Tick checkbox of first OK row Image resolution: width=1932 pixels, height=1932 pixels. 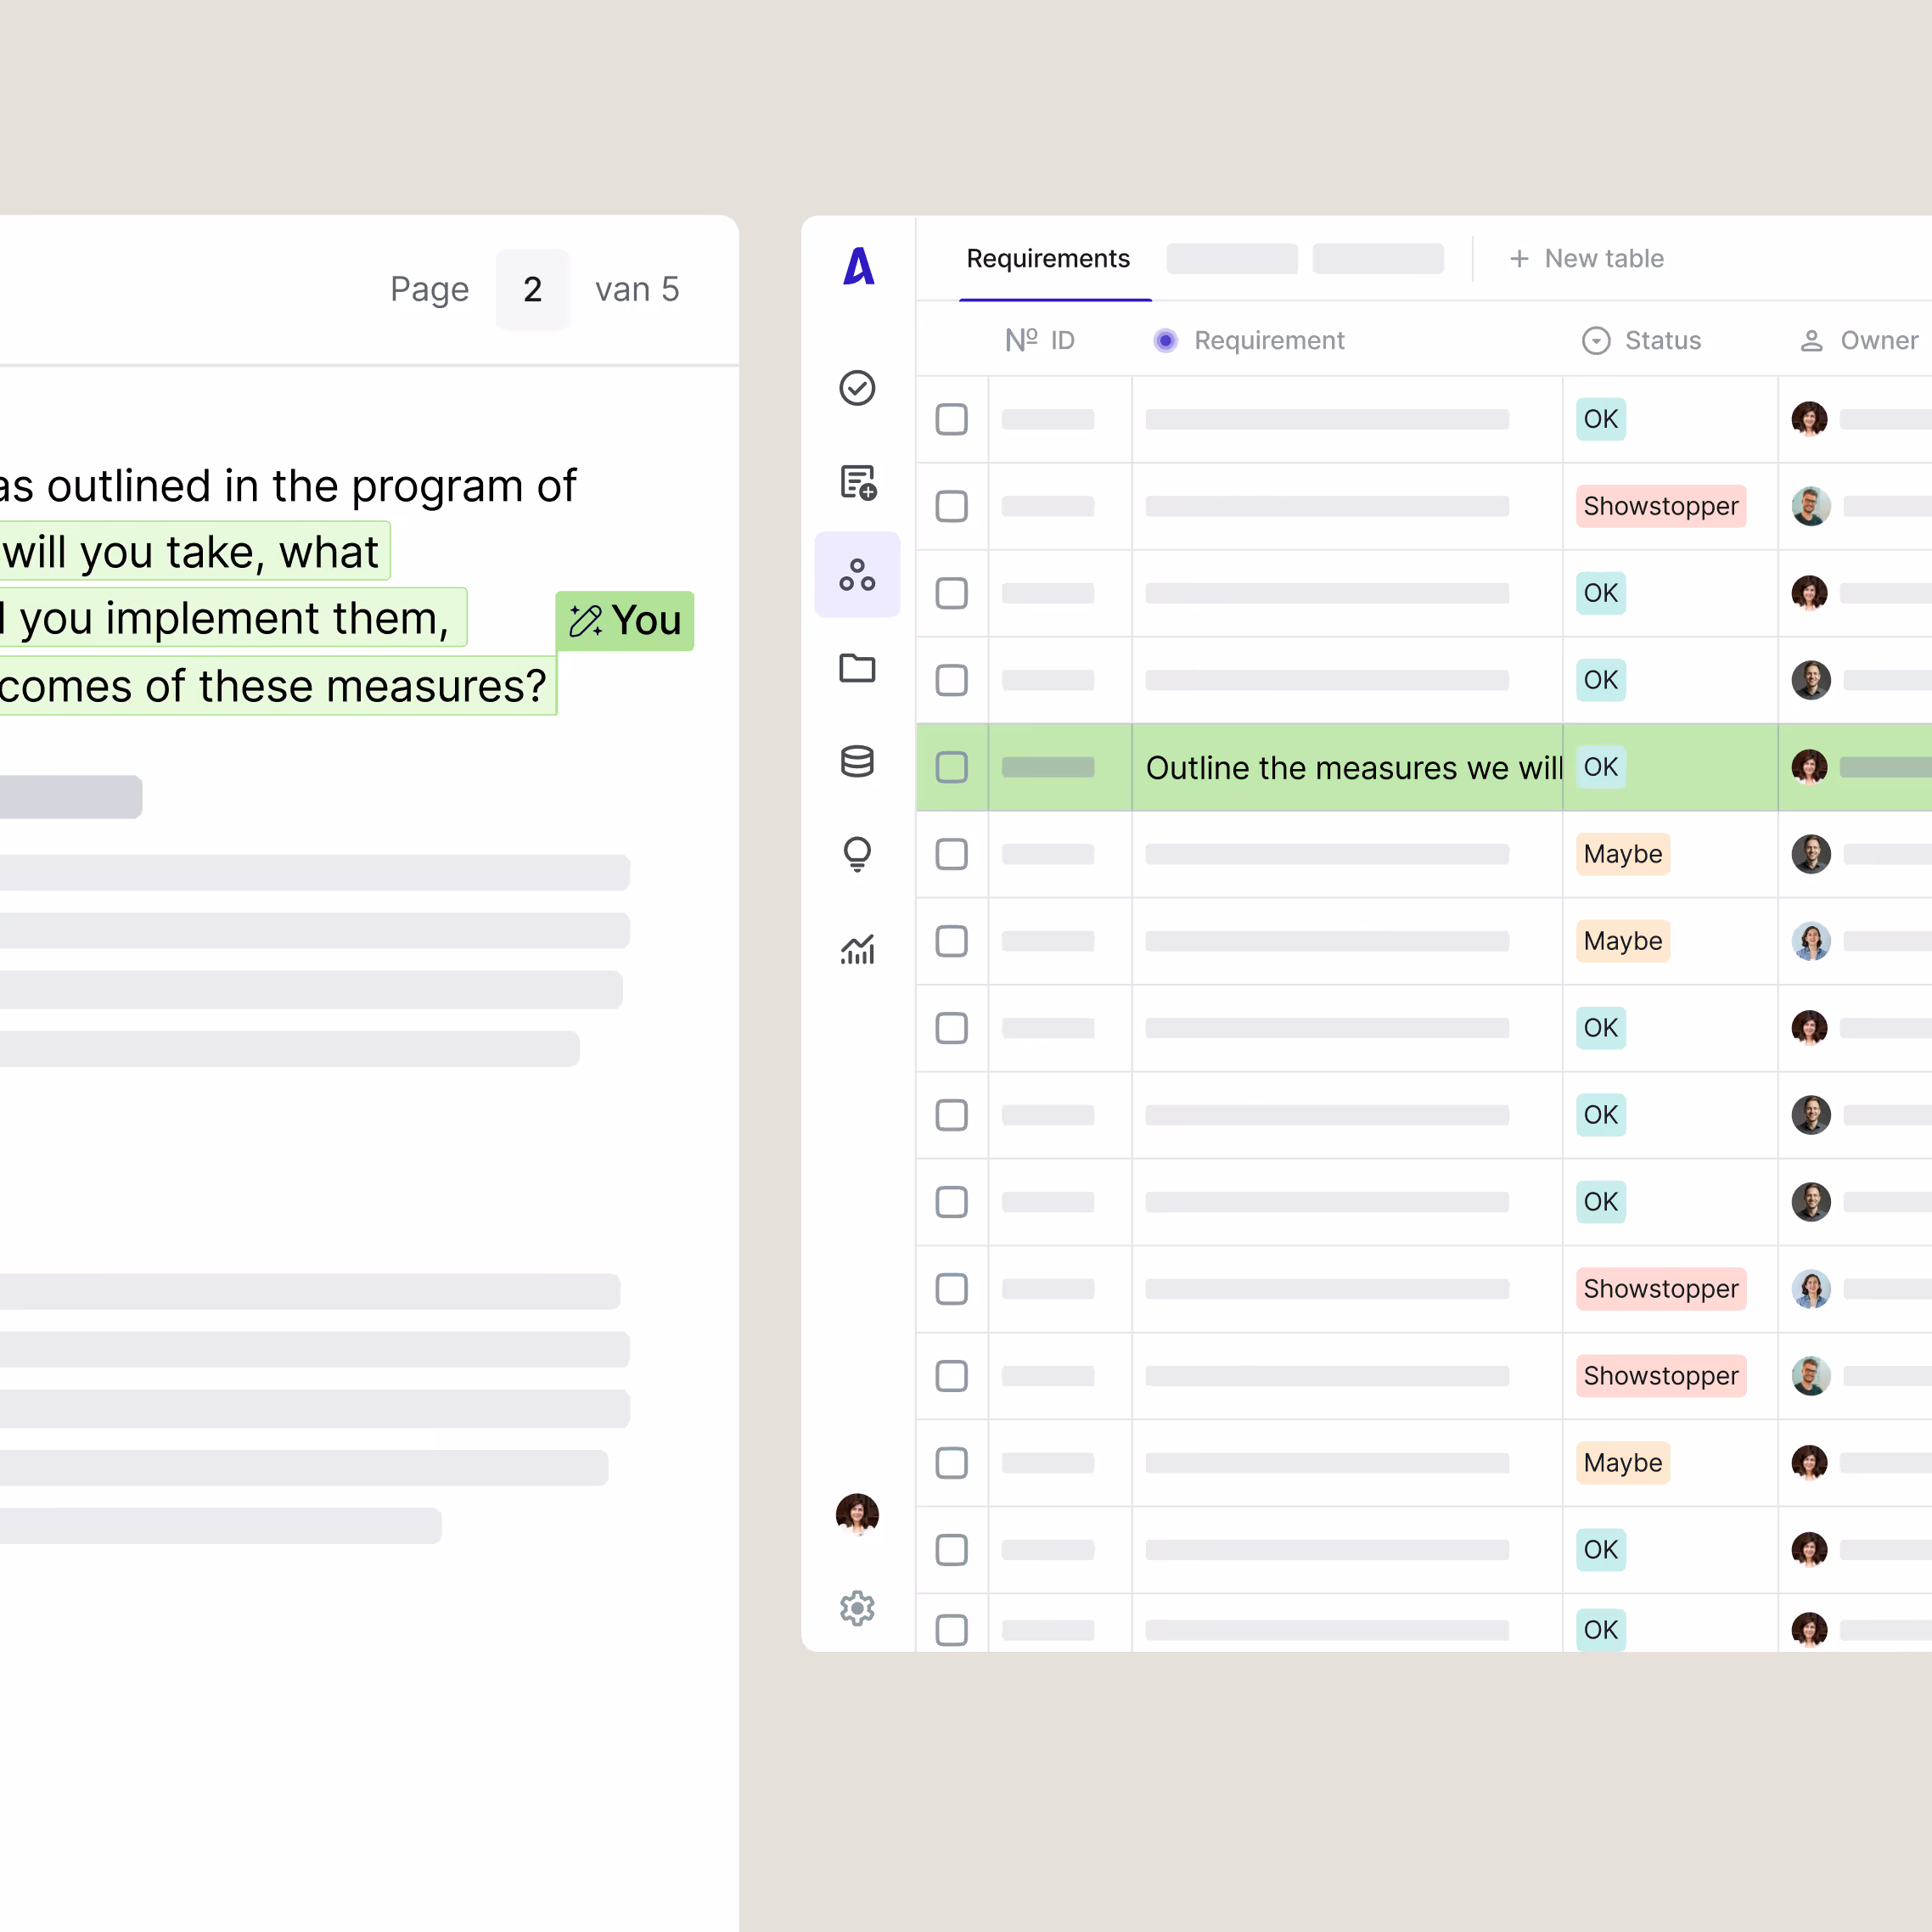951,419
